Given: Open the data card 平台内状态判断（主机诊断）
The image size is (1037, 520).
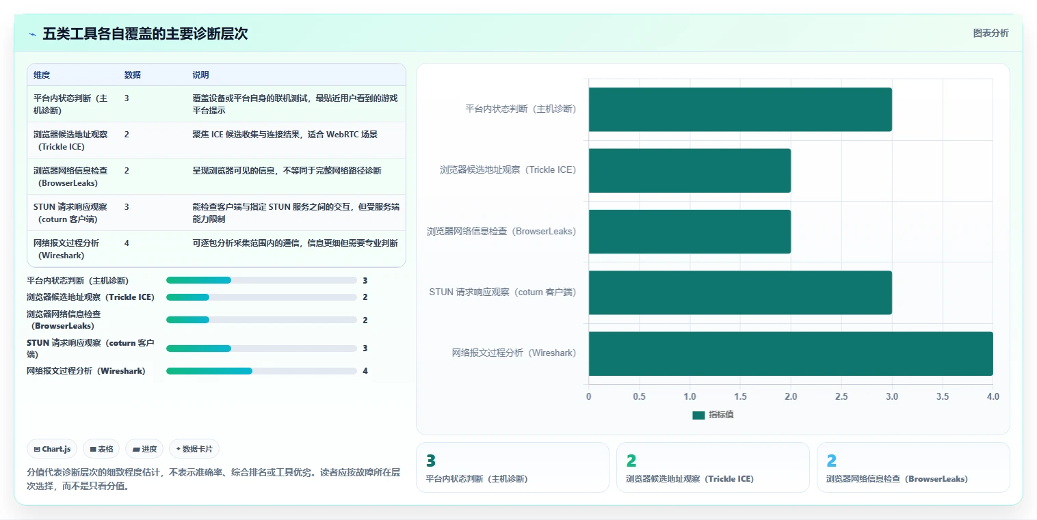Looking at the screenshot, I should [512, 467].
